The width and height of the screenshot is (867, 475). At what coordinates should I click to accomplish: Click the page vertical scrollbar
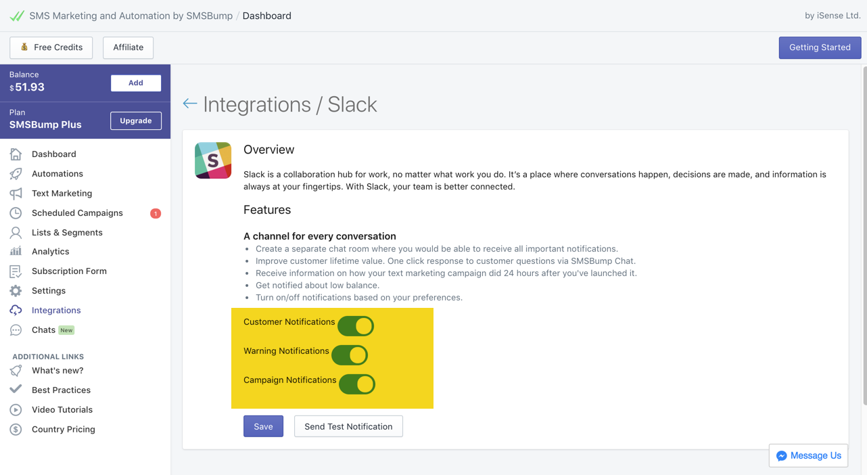coord(864,237)
